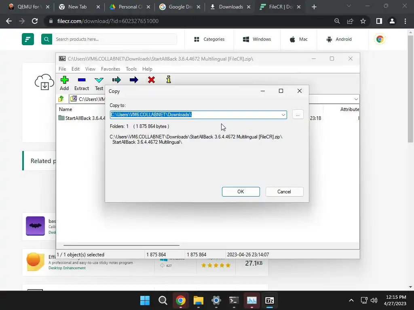Open the View menu in 7-Zip
Viewport: 414px width, 310px height.
90,69
